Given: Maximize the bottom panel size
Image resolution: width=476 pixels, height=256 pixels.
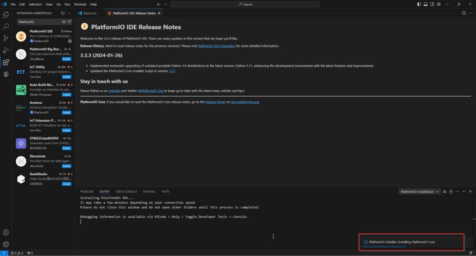Looking at the screenshot, I should pyautogui.click(x=464, y=192).
